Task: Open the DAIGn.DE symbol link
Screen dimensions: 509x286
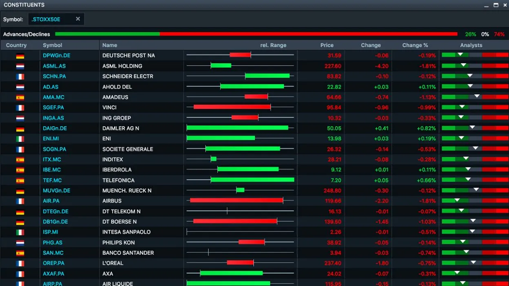Action: coord(55,128)
